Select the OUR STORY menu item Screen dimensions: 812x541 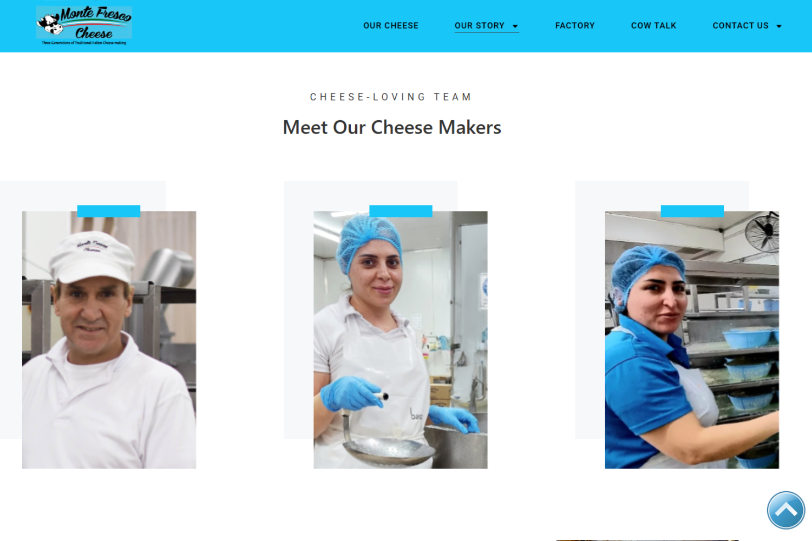480,25
